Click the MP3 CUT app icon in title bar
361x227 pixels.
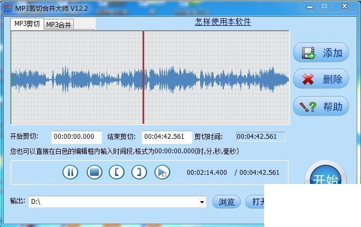tap(8, 8)
